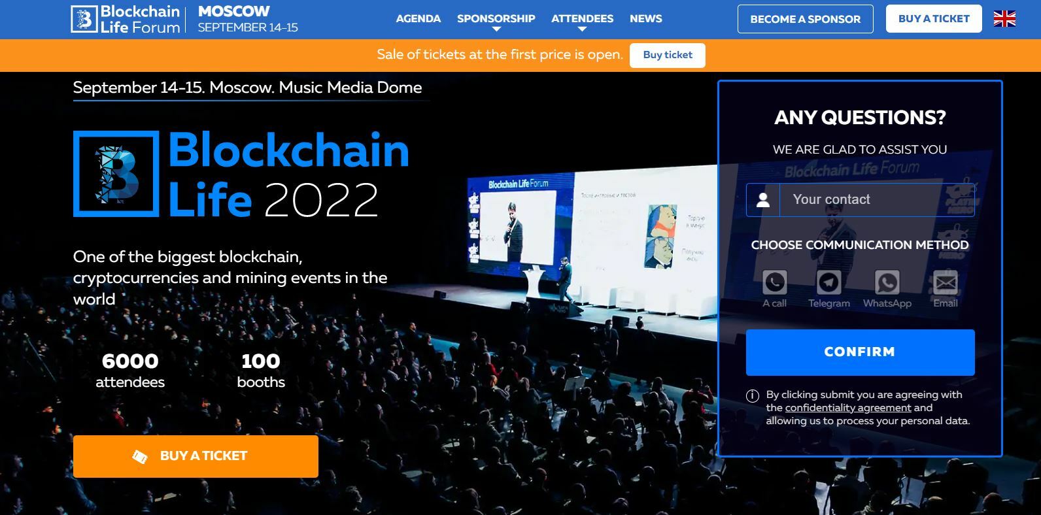Select Email envelope icon

pyautogui.click(x=945, y=282)
